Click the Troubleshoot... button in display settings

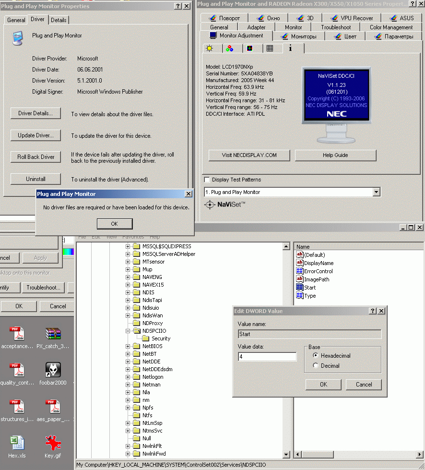[x=43, y=288]
